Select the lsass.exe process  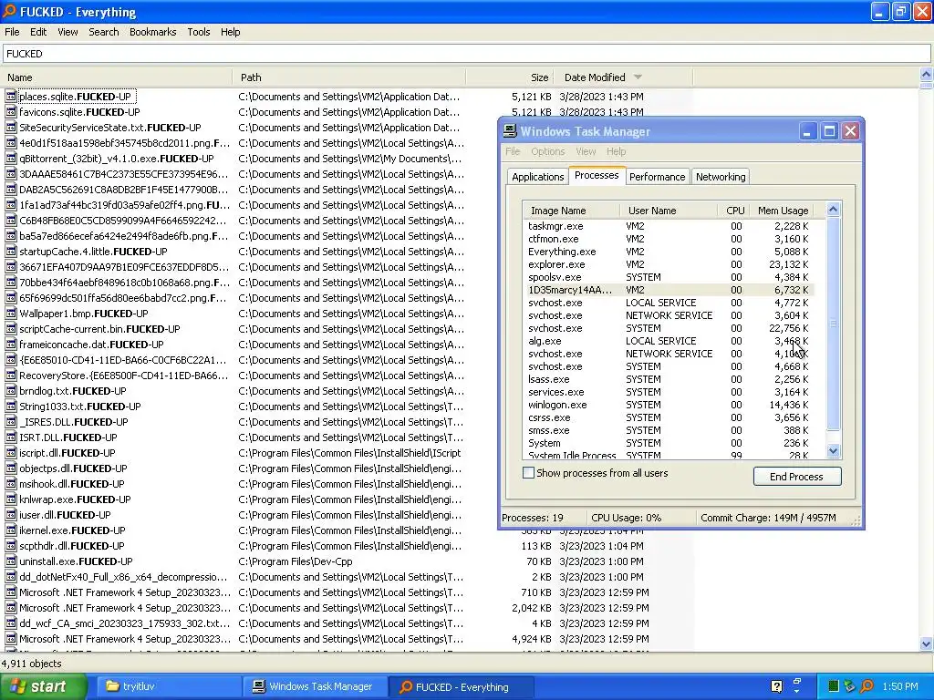(669, 379)
